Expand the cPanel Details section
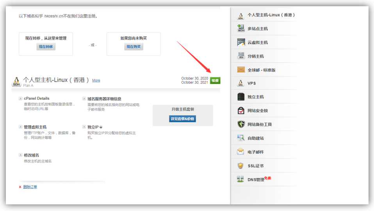374x211 pixels. click(x=21, y=98)
